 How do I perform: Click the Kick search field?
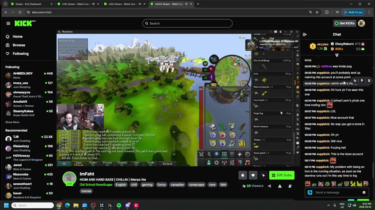(x=187, y=23)
